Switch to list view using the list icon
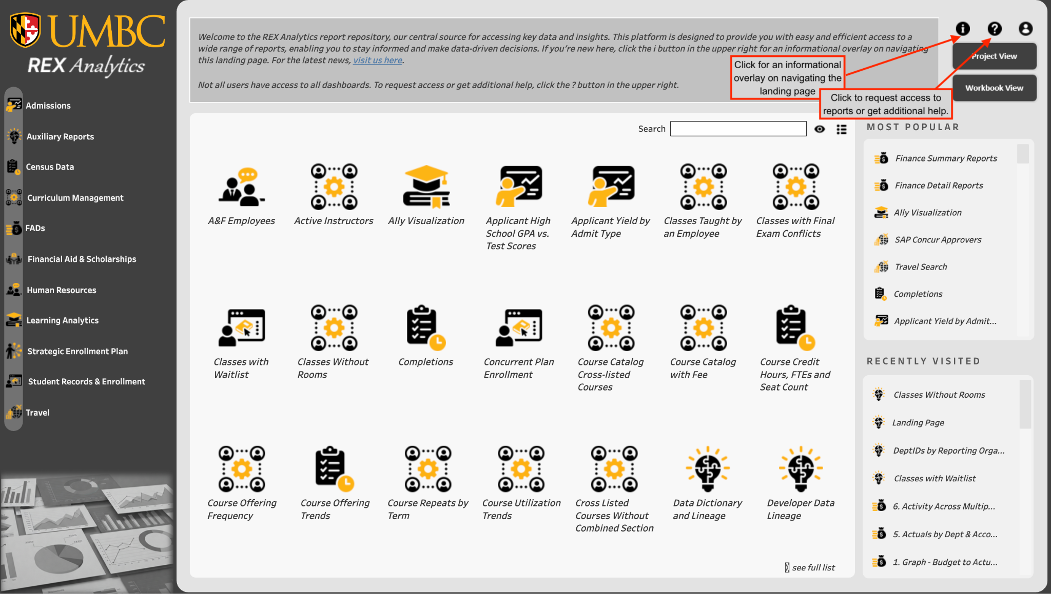1051x594 pixels. pyautogui.click(x=842, y=129)
